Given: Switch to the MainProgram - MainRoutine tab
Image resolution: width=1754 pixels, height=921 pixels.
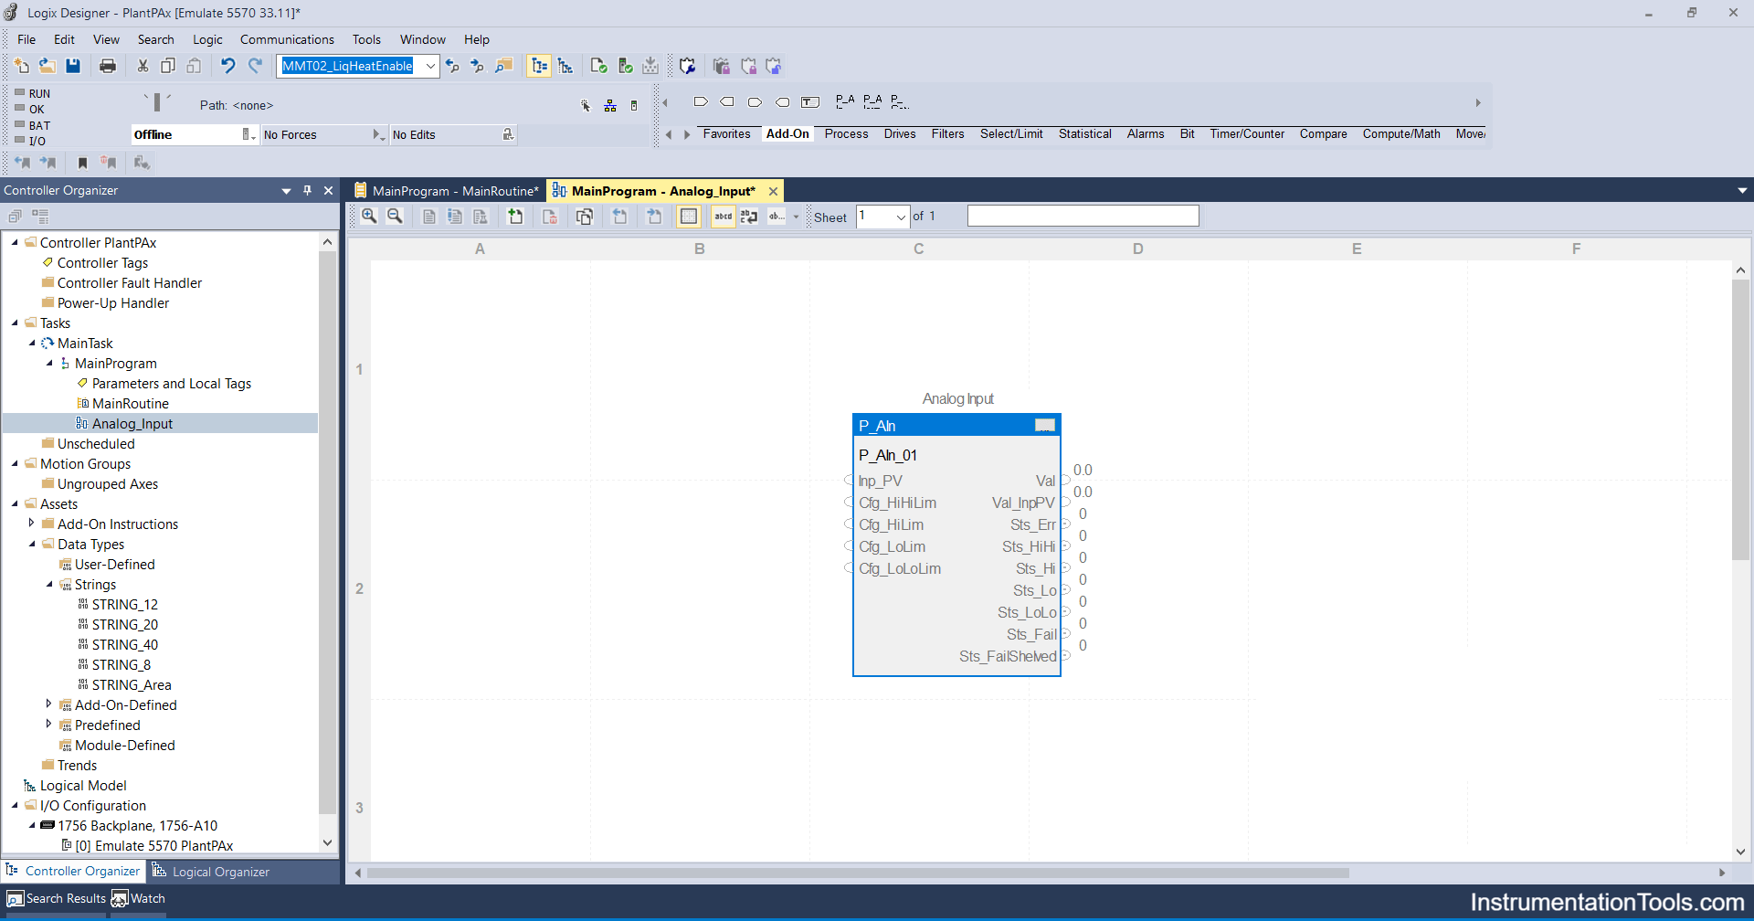Looking at the screenshot, I should click(x=447, y=191).
